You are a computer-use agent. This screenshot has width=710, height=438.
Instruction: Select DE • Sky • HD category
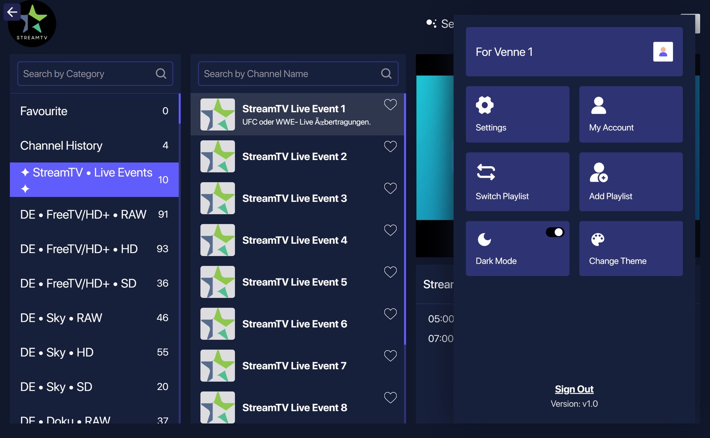[x=94, y=352]
